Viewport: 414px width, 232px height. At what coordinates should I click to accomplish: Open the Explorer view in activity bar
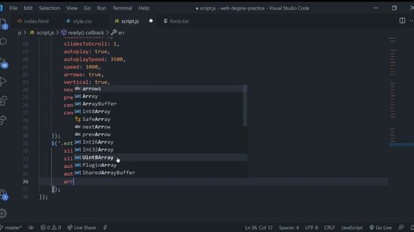pyautogui.click(x=3, y=24)
